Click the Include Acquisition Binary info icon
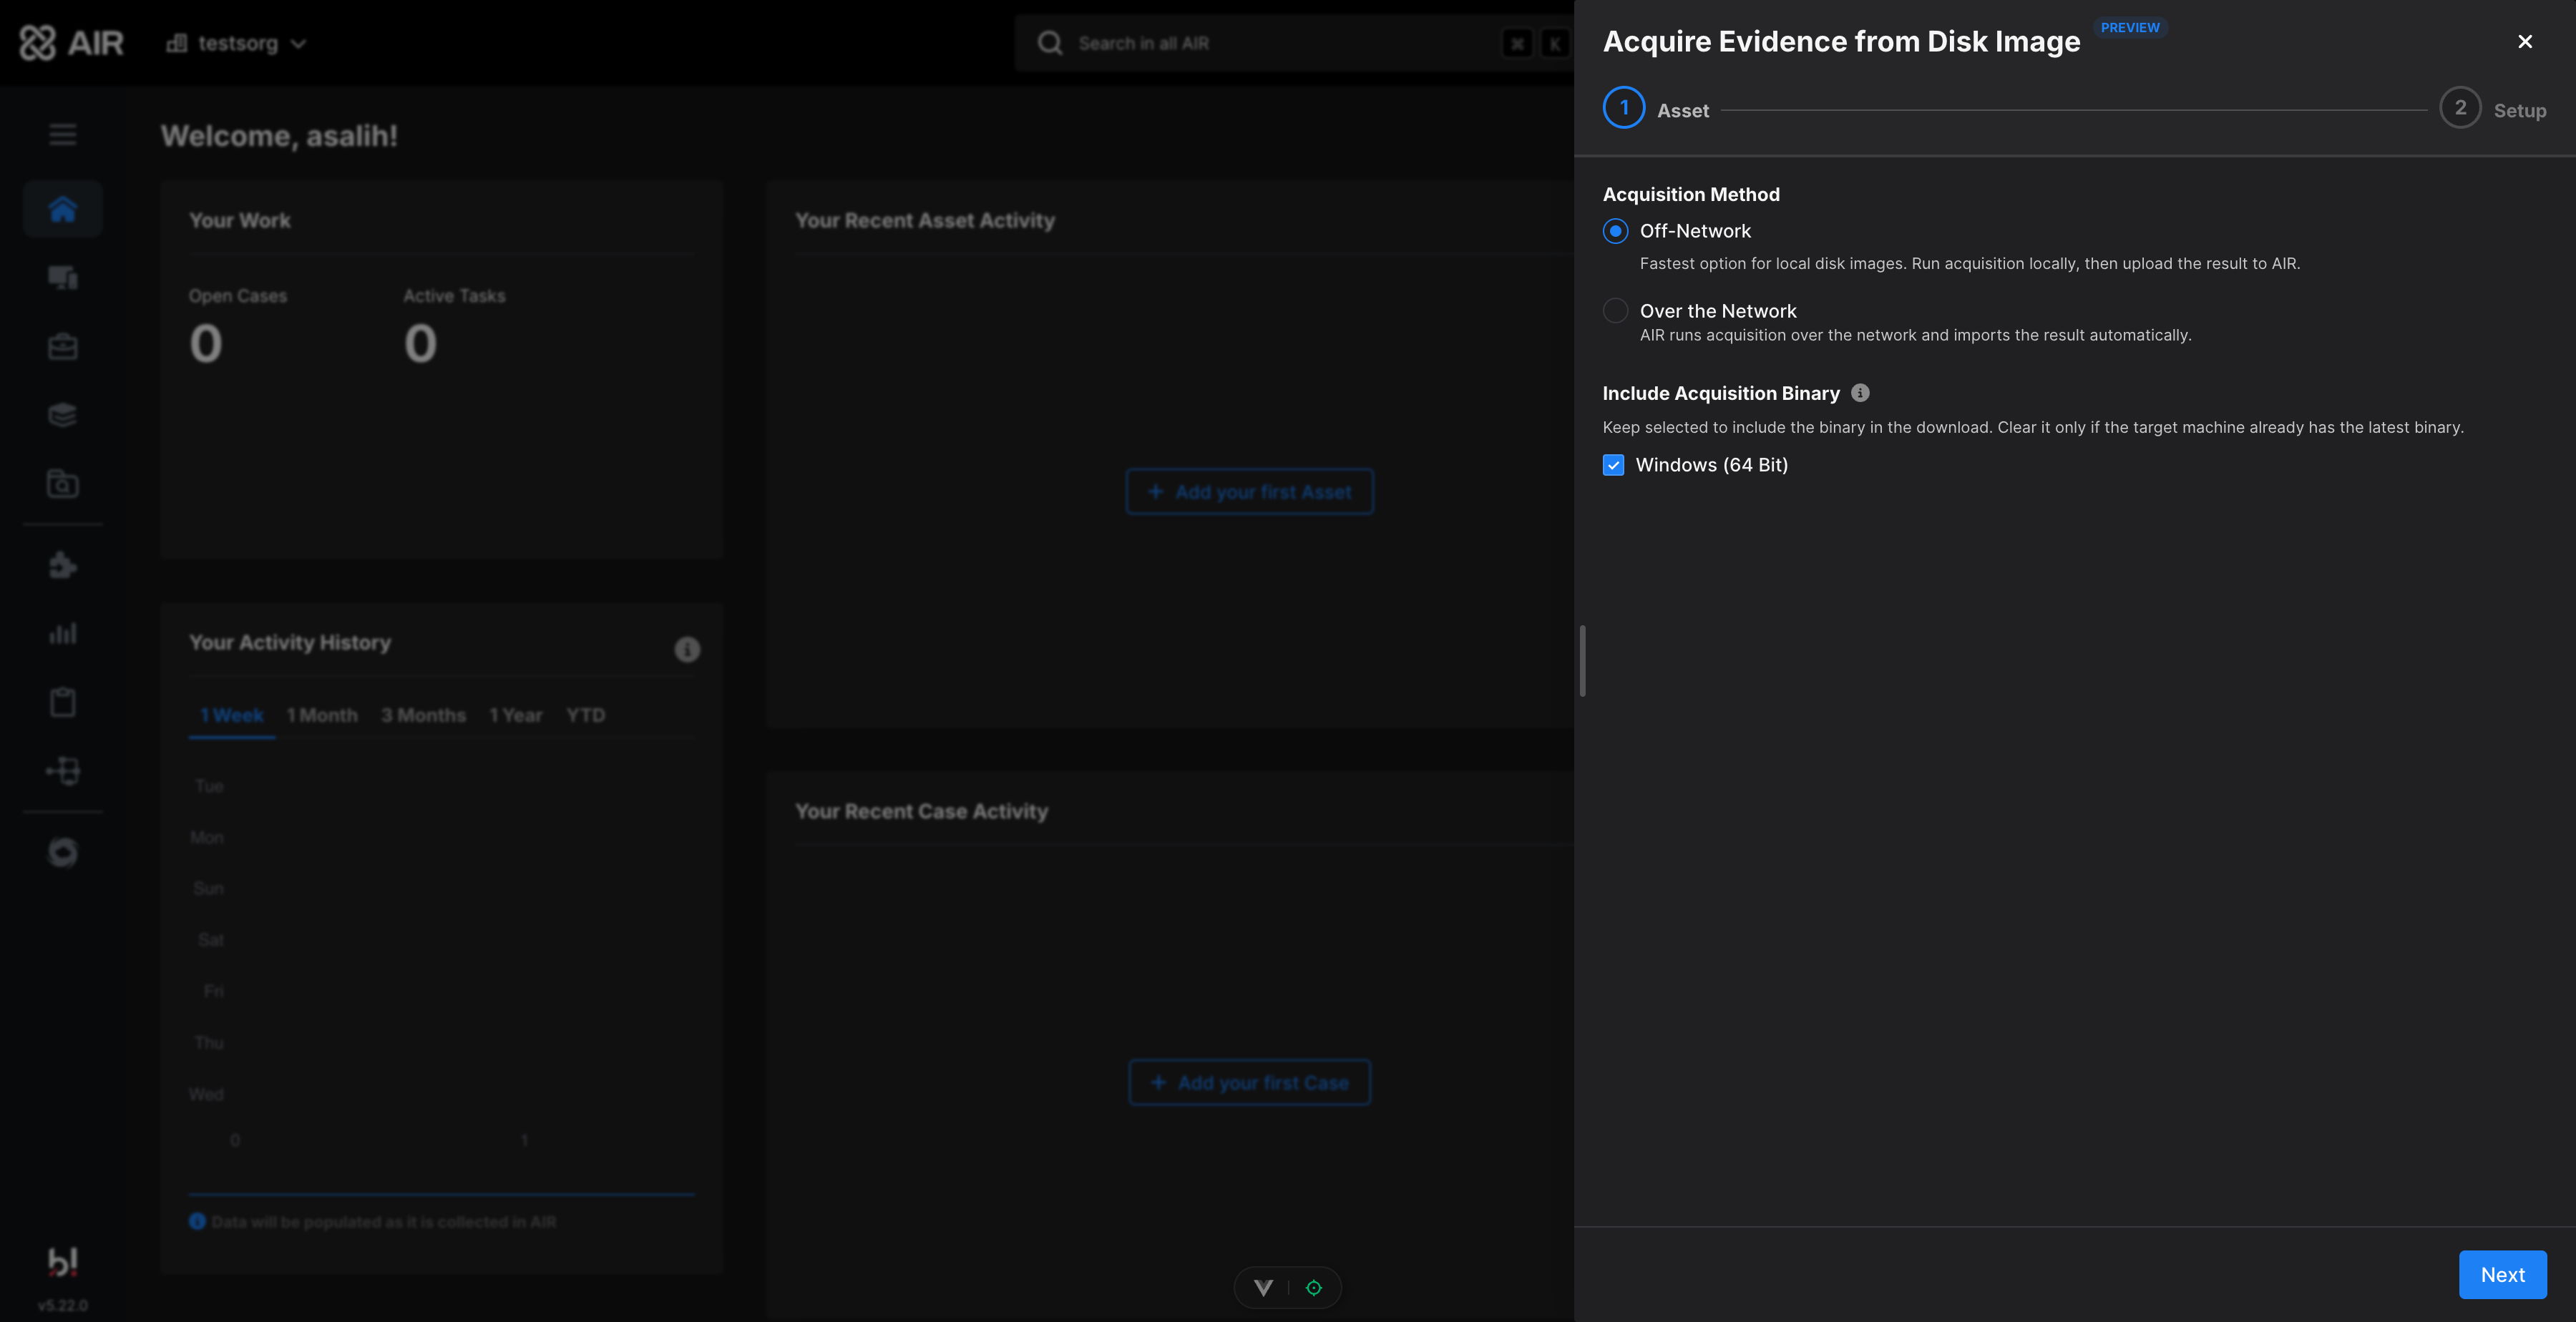2576x1322 pixels. (1860, 393)
